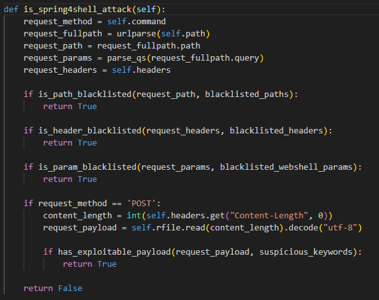
Task: Click blacklisted_headers argument
Action: (x=276, y=131)
